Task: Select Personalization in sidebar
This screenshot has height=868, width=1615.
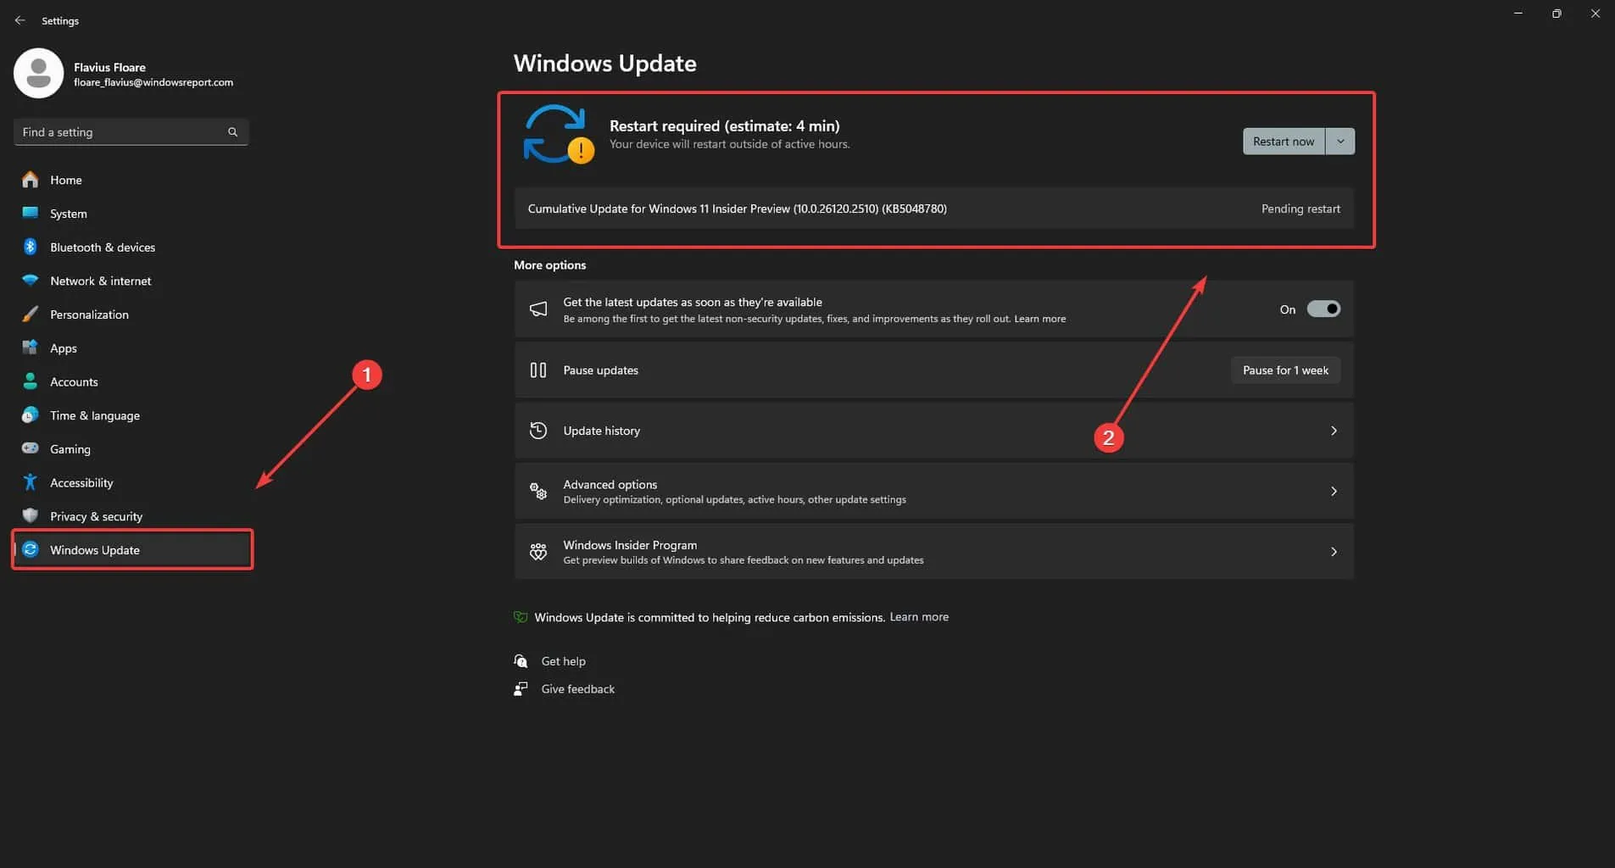Action: point(131,314)
